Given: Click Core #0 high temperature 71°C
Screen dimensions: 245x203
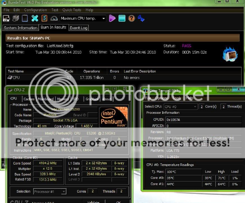Looking at the screenshot, I should click(x=222, y=178).
